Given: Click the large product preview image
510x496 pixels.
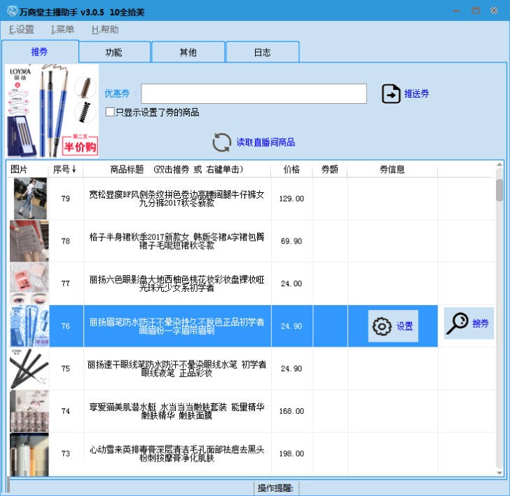Looking at the screenshot, I should 53,110.
